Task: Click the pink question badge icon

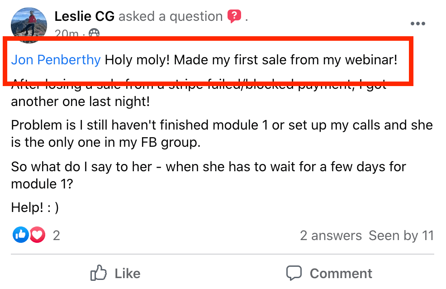Action: tap(234, 17)
